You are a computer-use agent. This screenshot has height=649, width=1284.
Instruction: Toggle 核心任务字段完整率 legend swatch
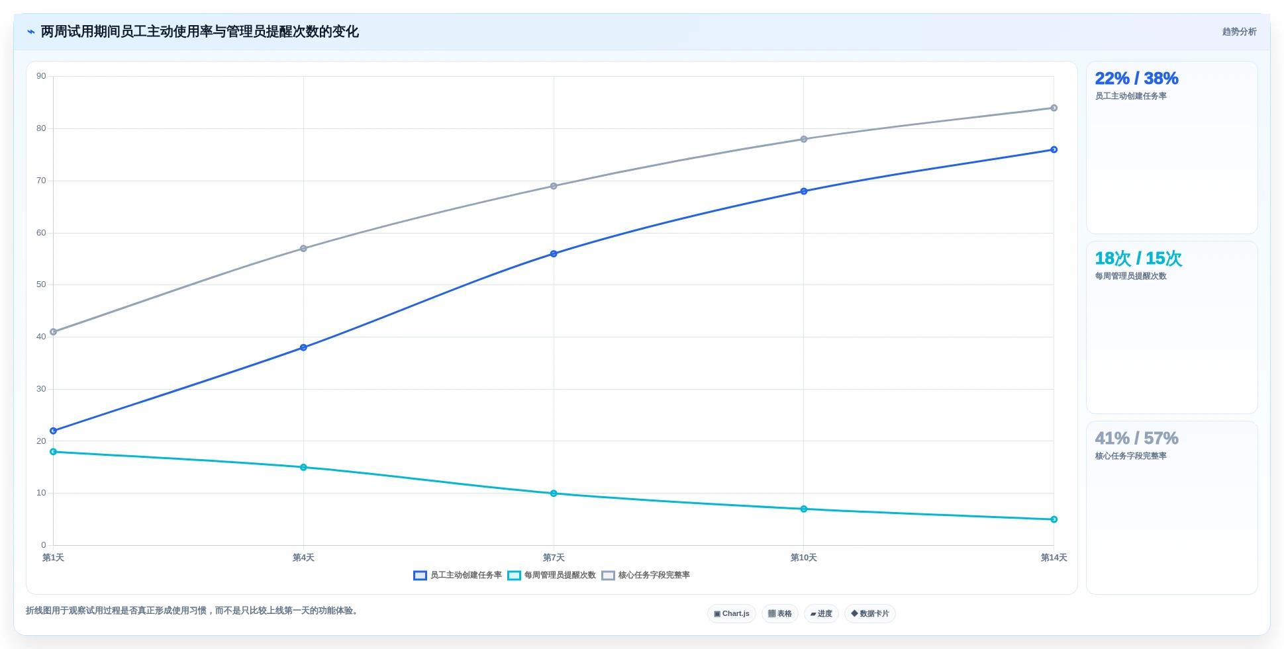point(608,576)
